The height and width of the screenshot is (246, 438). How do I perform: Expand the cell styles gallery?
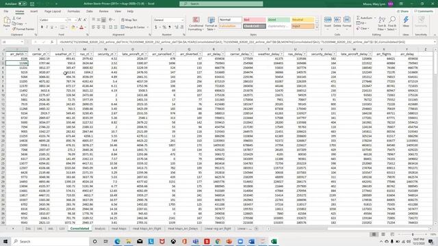(x=317, y=27)
